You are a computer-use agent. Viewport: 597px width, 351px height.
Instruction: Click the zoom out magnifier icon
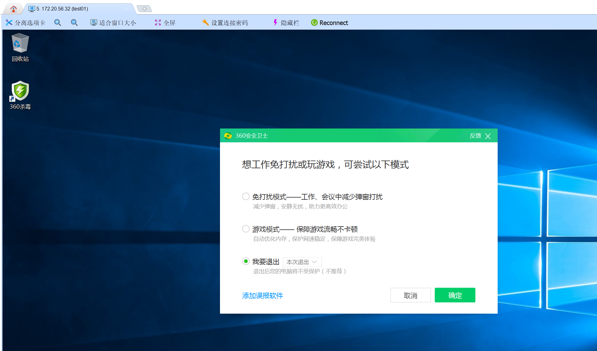click(74, 23)
